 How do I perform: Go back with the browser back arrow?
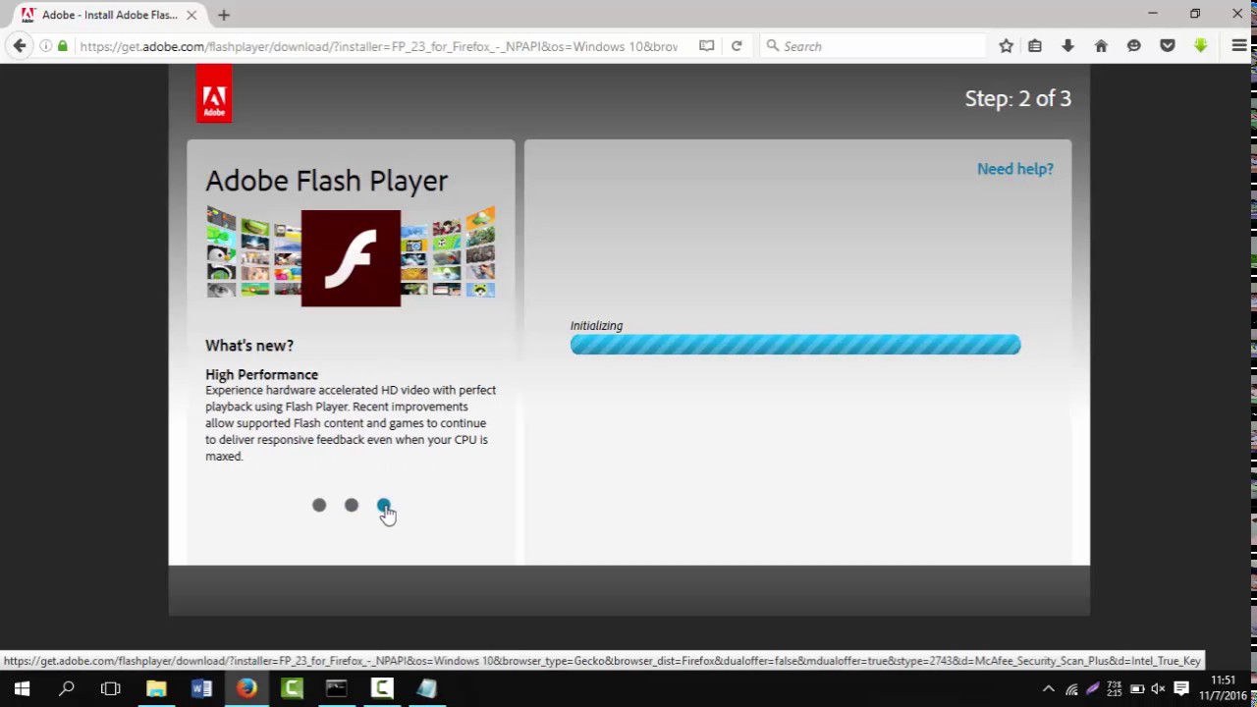[20, 46]
